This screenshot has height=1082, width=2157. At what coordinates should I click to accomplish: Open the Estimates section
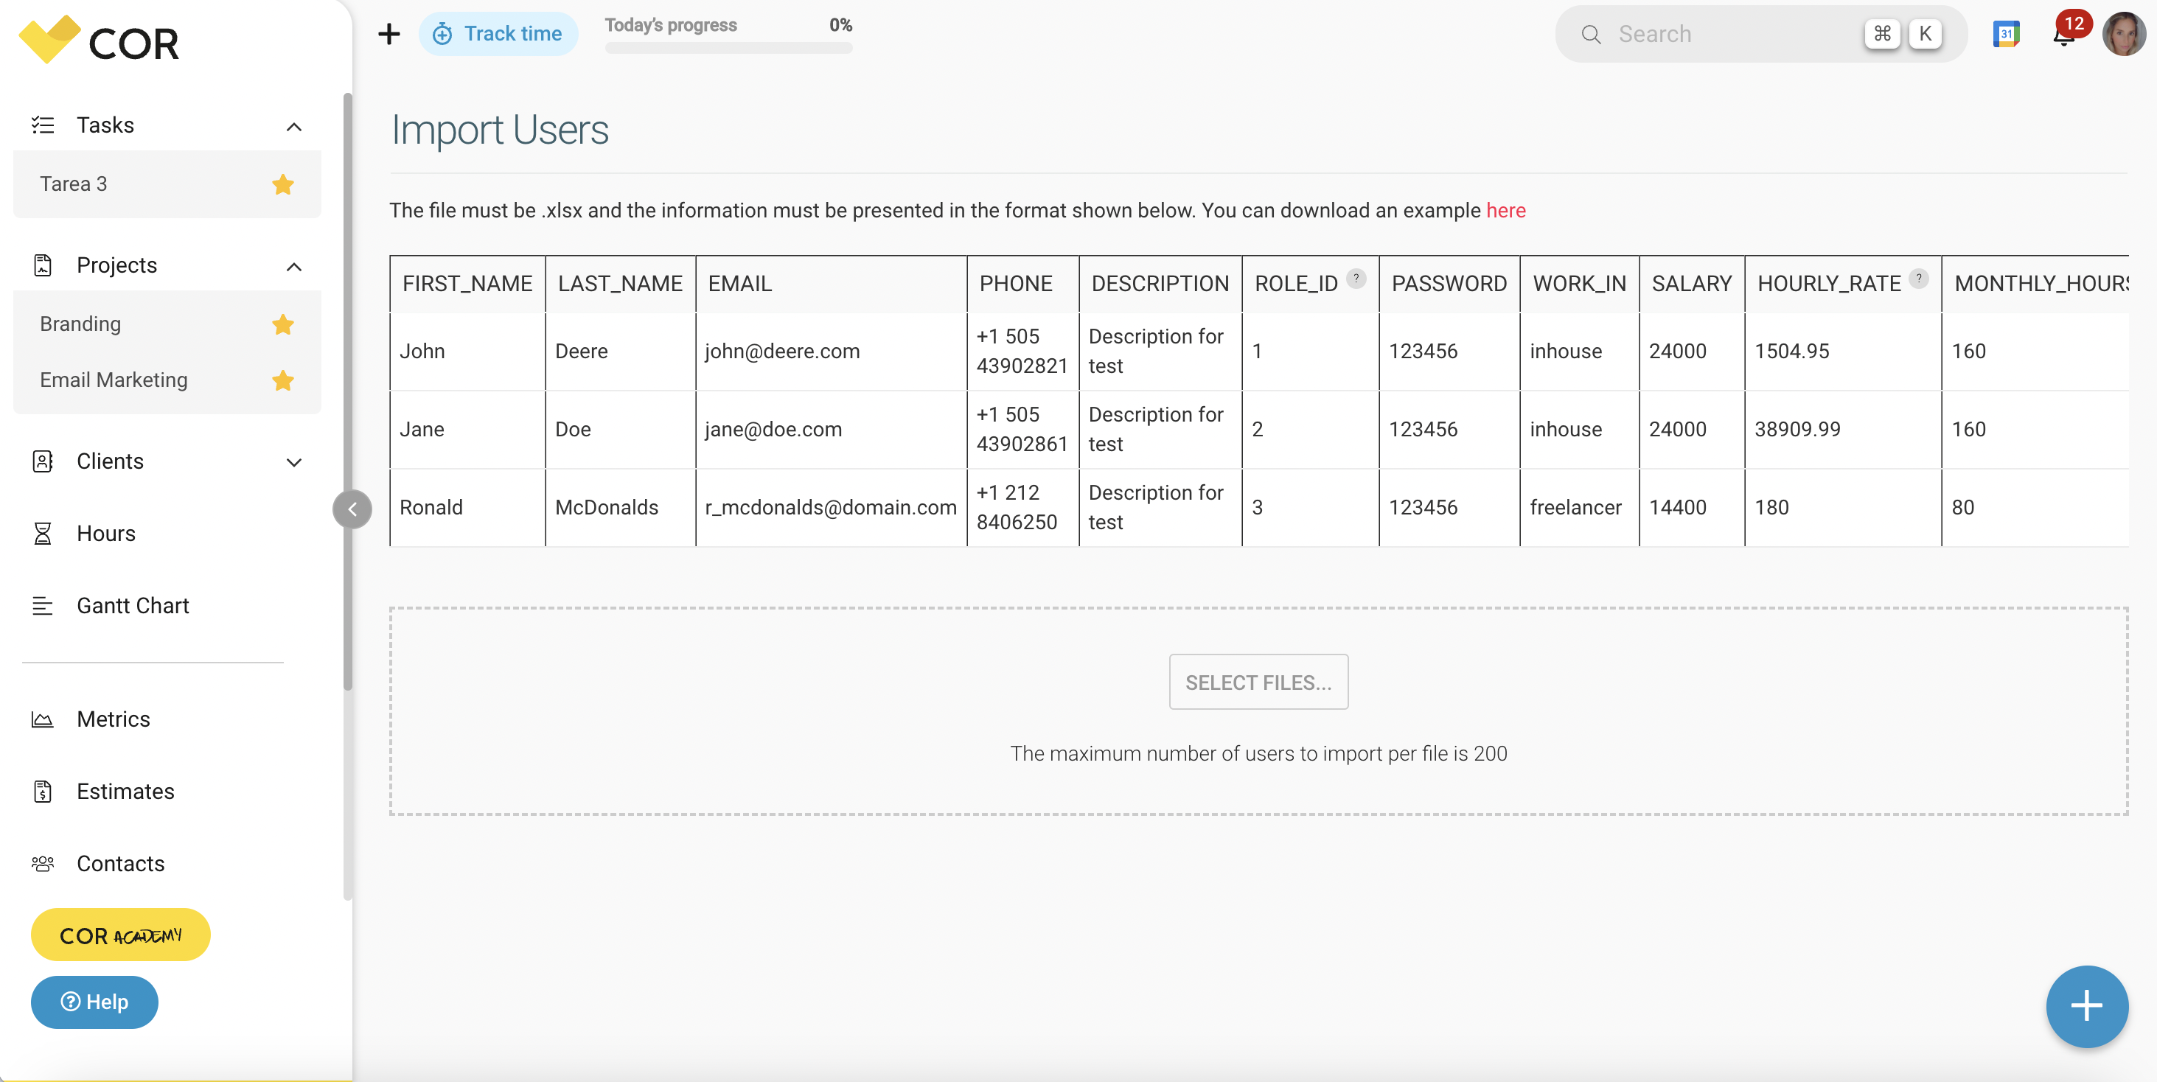[125, 792]
